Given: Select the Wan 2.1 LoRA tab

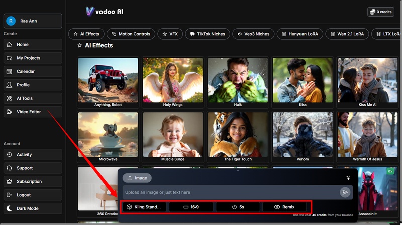Looking at the screenshot, I should 347,34.
